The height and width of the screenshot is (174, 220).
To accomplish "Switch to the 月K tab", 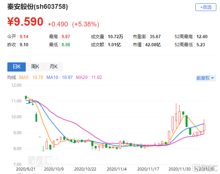I will coord(53,67).
